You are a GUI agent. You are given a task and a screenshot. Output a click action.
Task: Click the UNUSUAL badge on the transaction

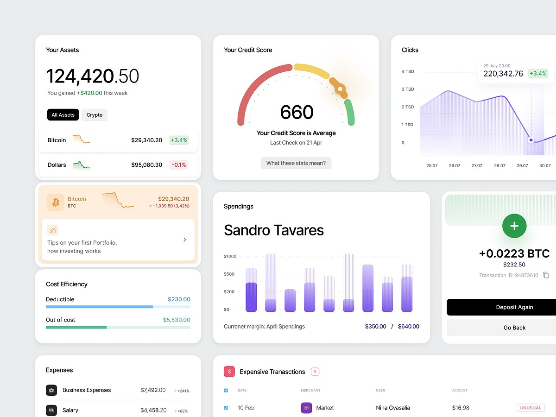click(x=531, y=408)
